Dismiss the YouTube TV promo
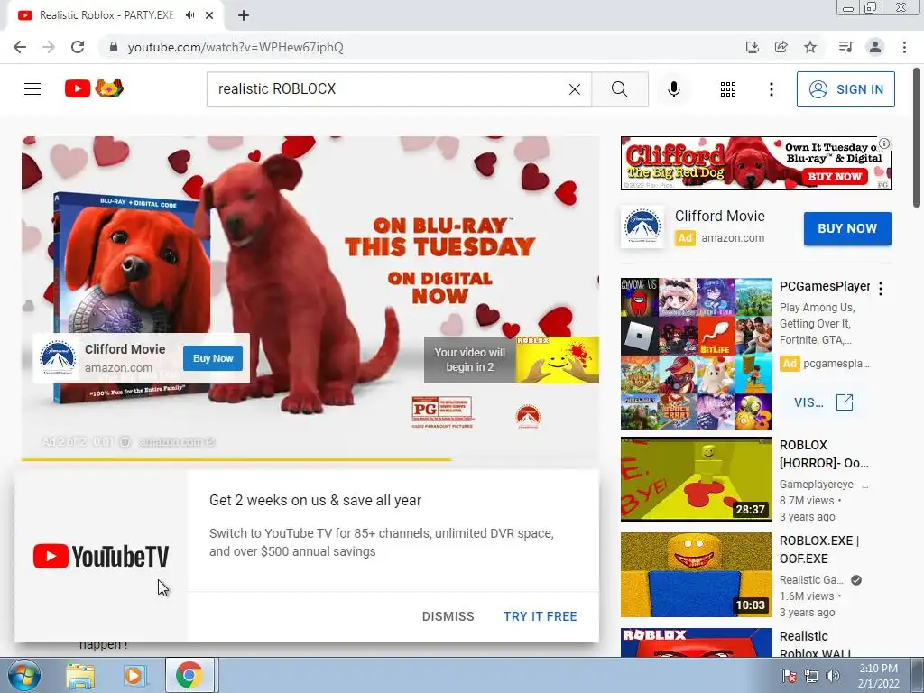Screen dimensions: 924x693 click(x=448, y=616)
